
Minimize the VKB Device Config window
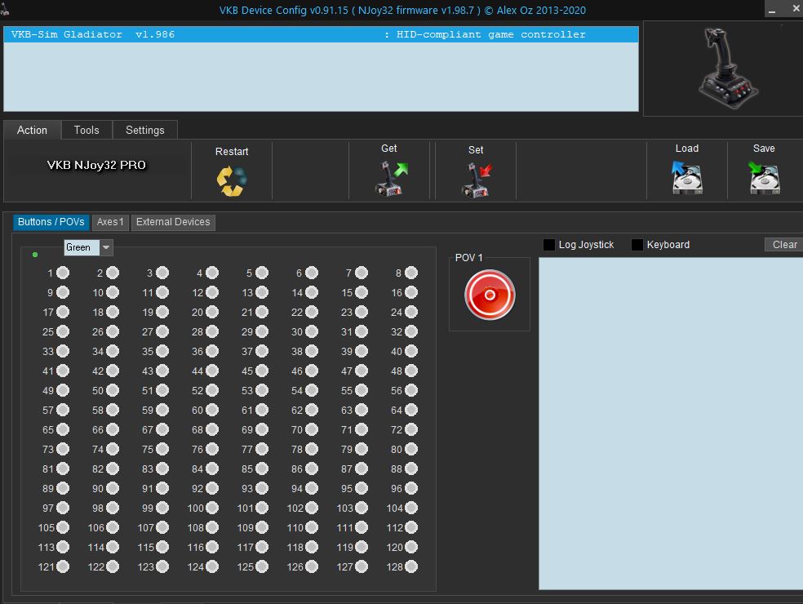(772, 9)
